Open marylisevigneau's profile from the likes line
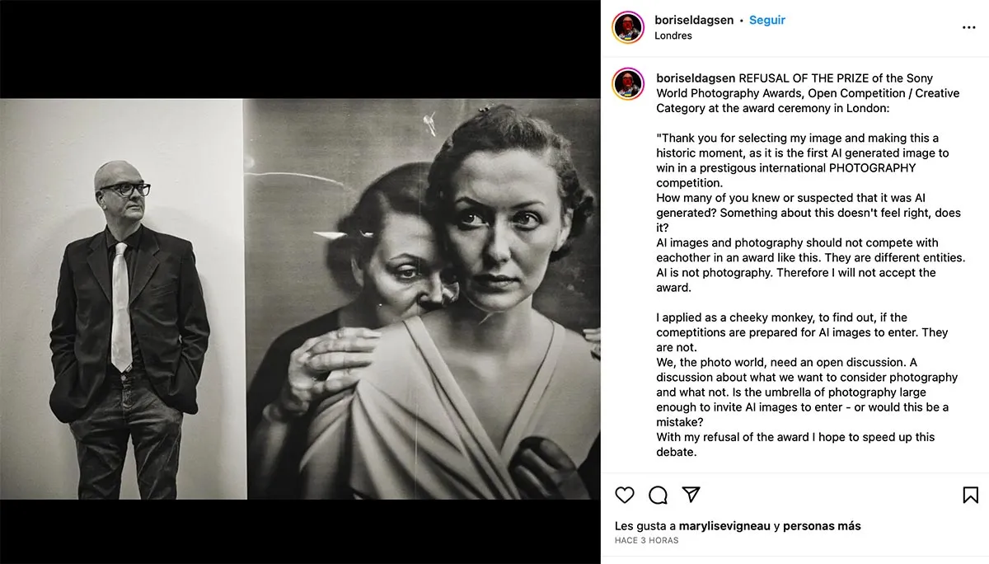The image size is (989, 564). [x=724, y=526]
